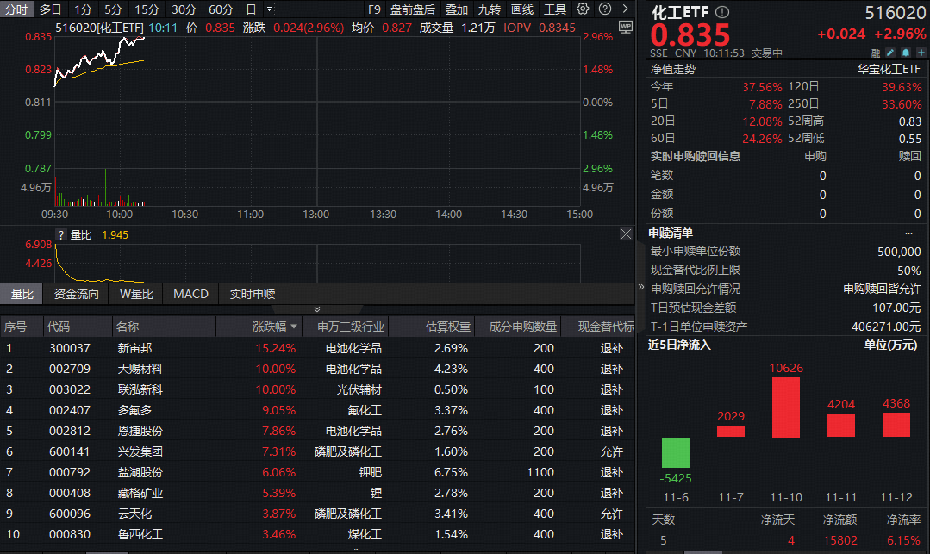930x554 pixels.
Task: Click info icon beside 化工ETF title
Action: [722, 13]
